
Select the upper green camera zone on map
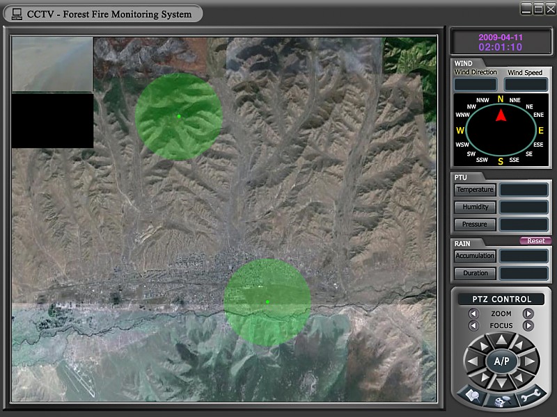click(x=179, y=116)
